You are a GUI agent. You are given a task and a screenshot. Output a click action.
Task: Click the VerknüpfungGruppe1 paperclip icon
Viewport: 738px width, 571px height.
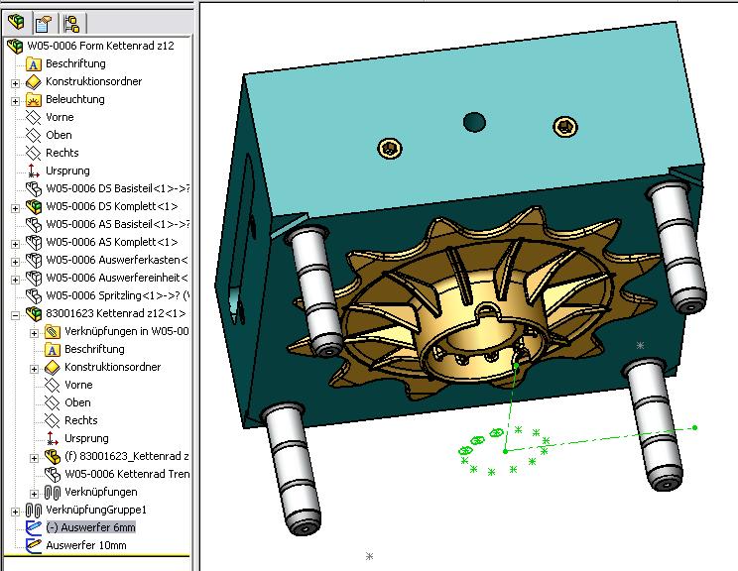(34, 511)
